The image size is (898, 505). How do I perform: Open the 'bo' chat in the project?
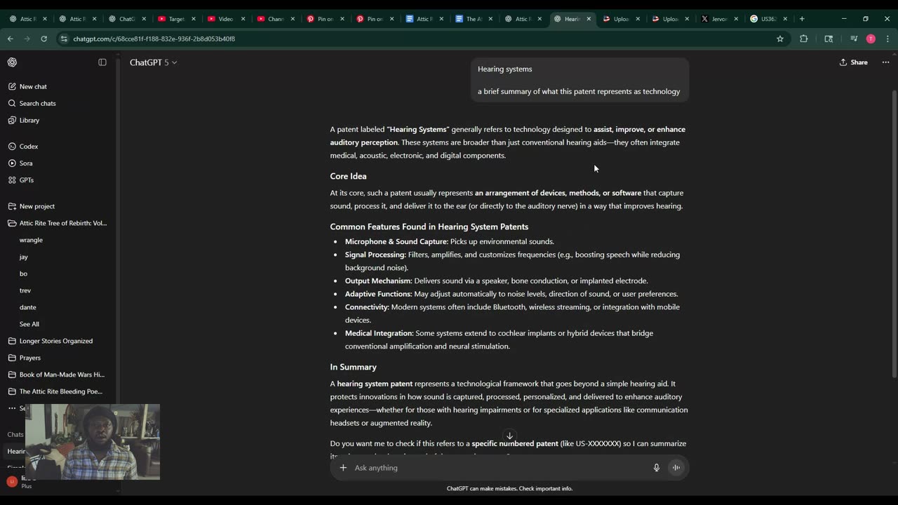pos(23,274)
